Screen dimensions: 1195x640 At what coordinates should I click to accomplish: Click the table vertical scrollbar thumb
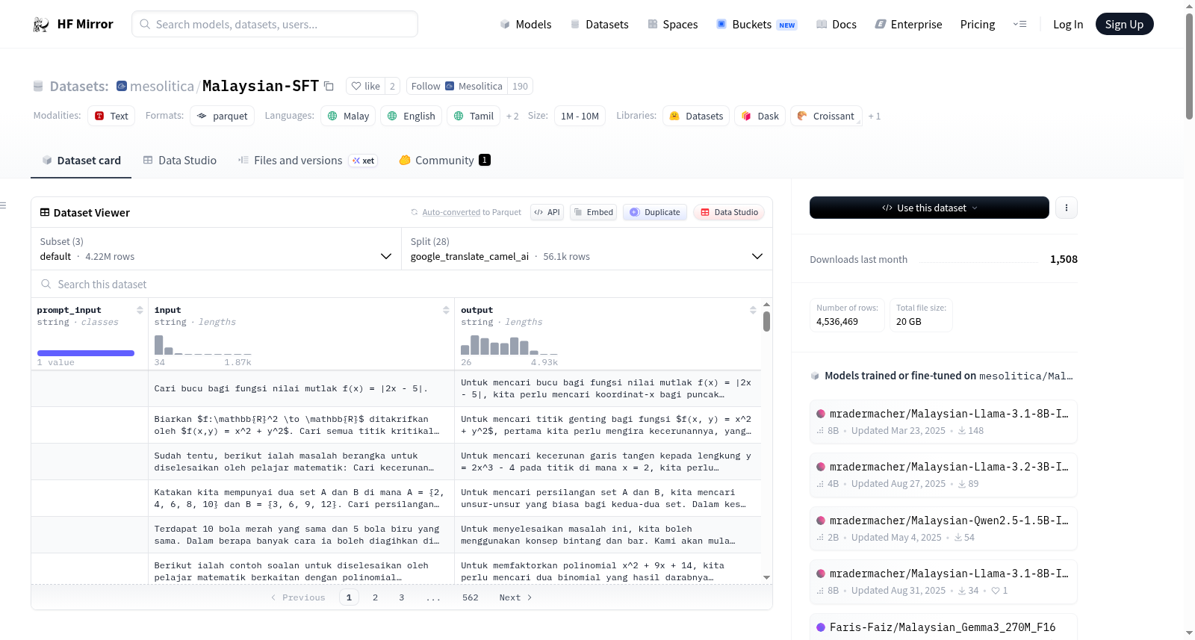[x=766, y=321]
